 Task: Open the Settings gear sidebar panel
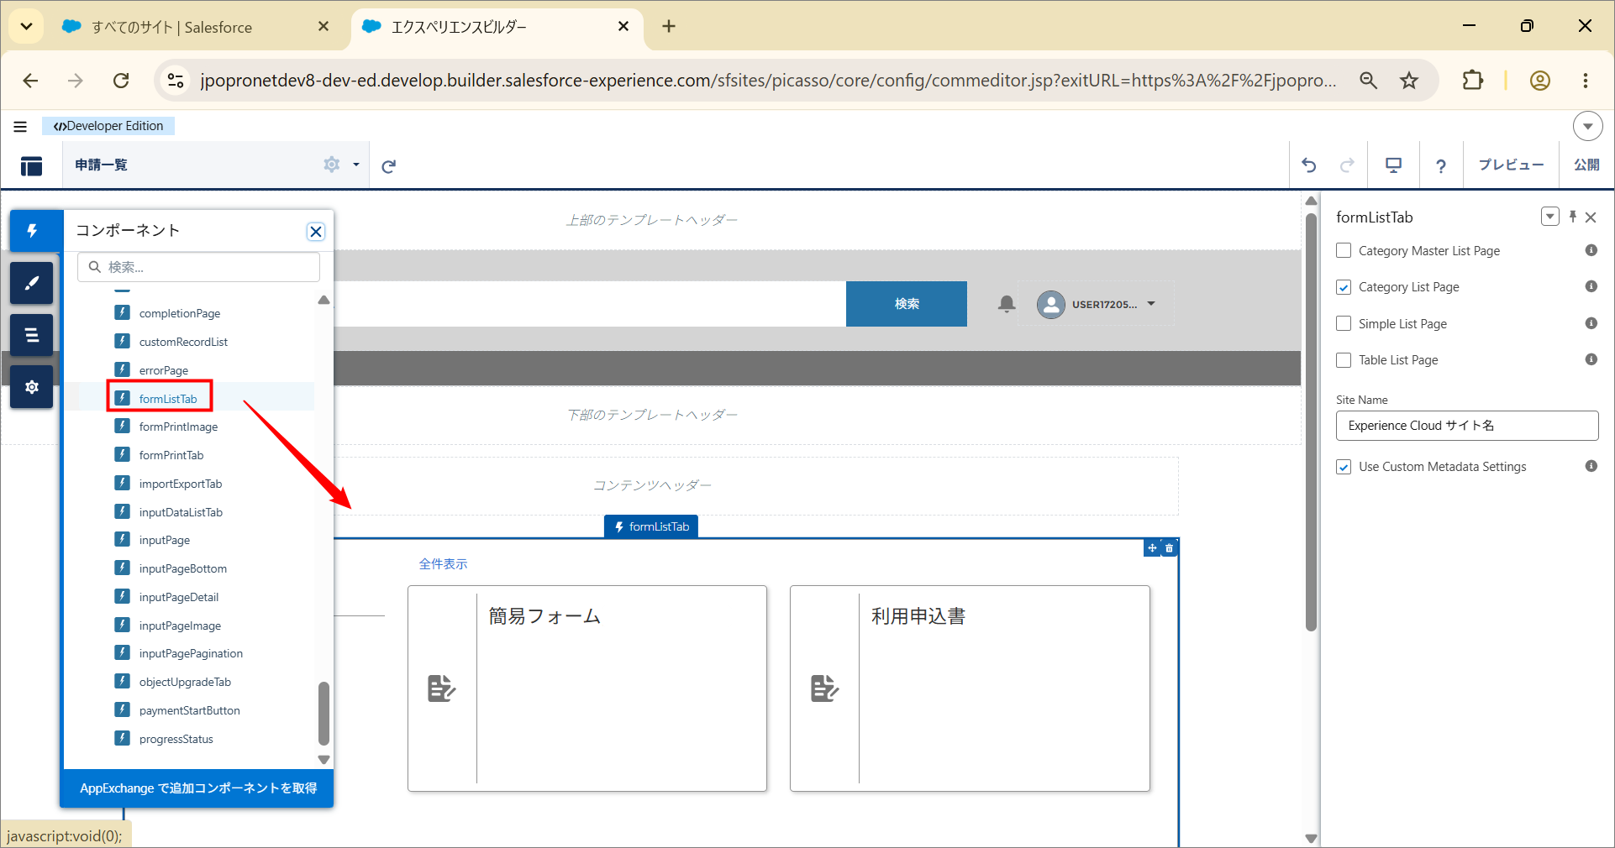point(32,387)
